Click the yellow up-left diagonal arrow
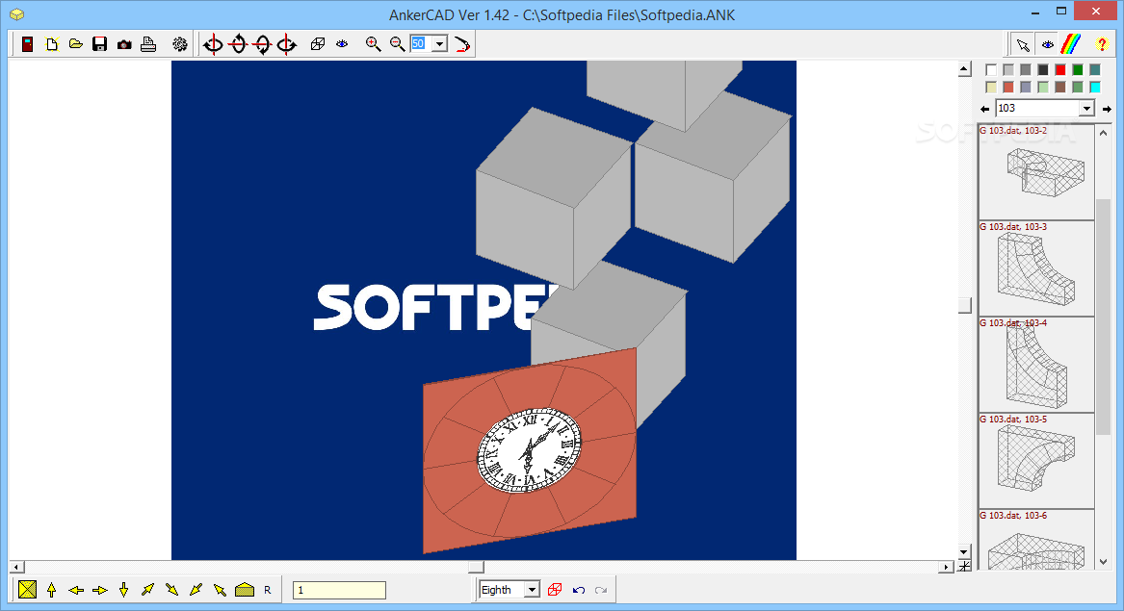 click(x=220, y=590)
